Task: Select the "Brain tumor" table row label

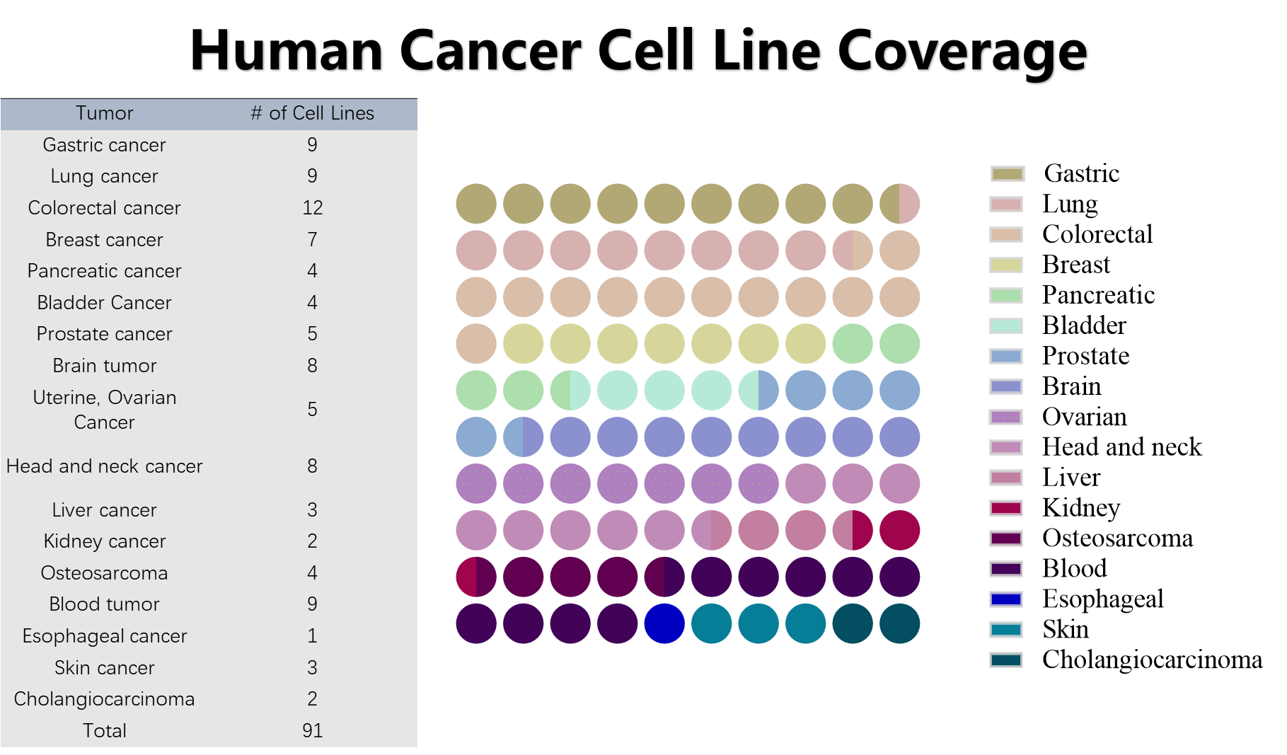Action: pos(105,366)
